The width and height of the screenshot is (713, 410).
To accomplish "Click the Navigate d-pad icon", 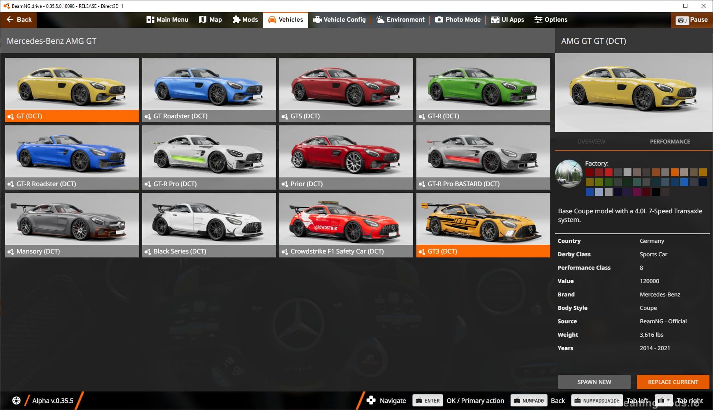I will (371, 401).
